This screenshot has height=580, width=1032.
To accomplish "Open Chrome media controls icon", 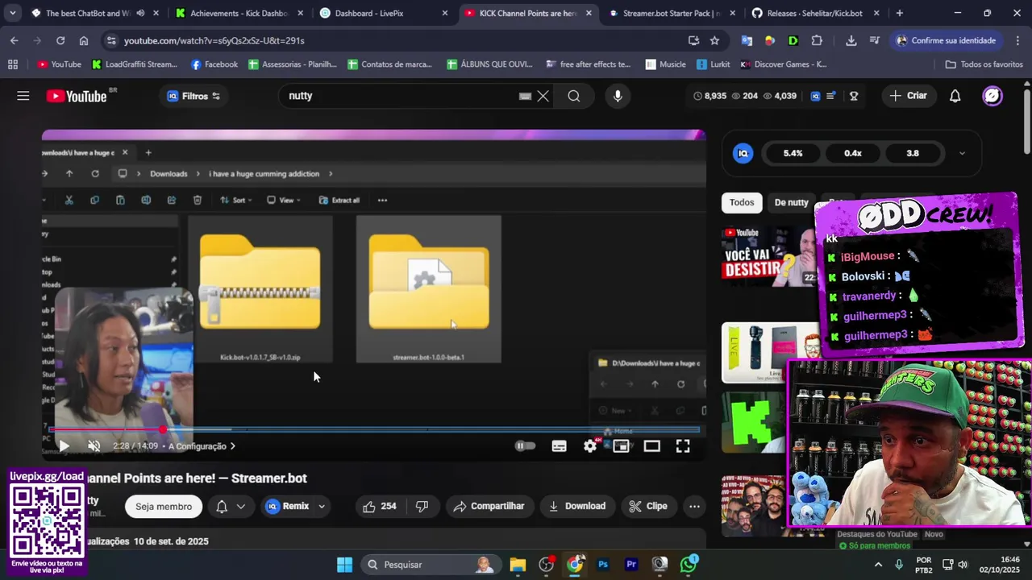I will click(875, 40).
